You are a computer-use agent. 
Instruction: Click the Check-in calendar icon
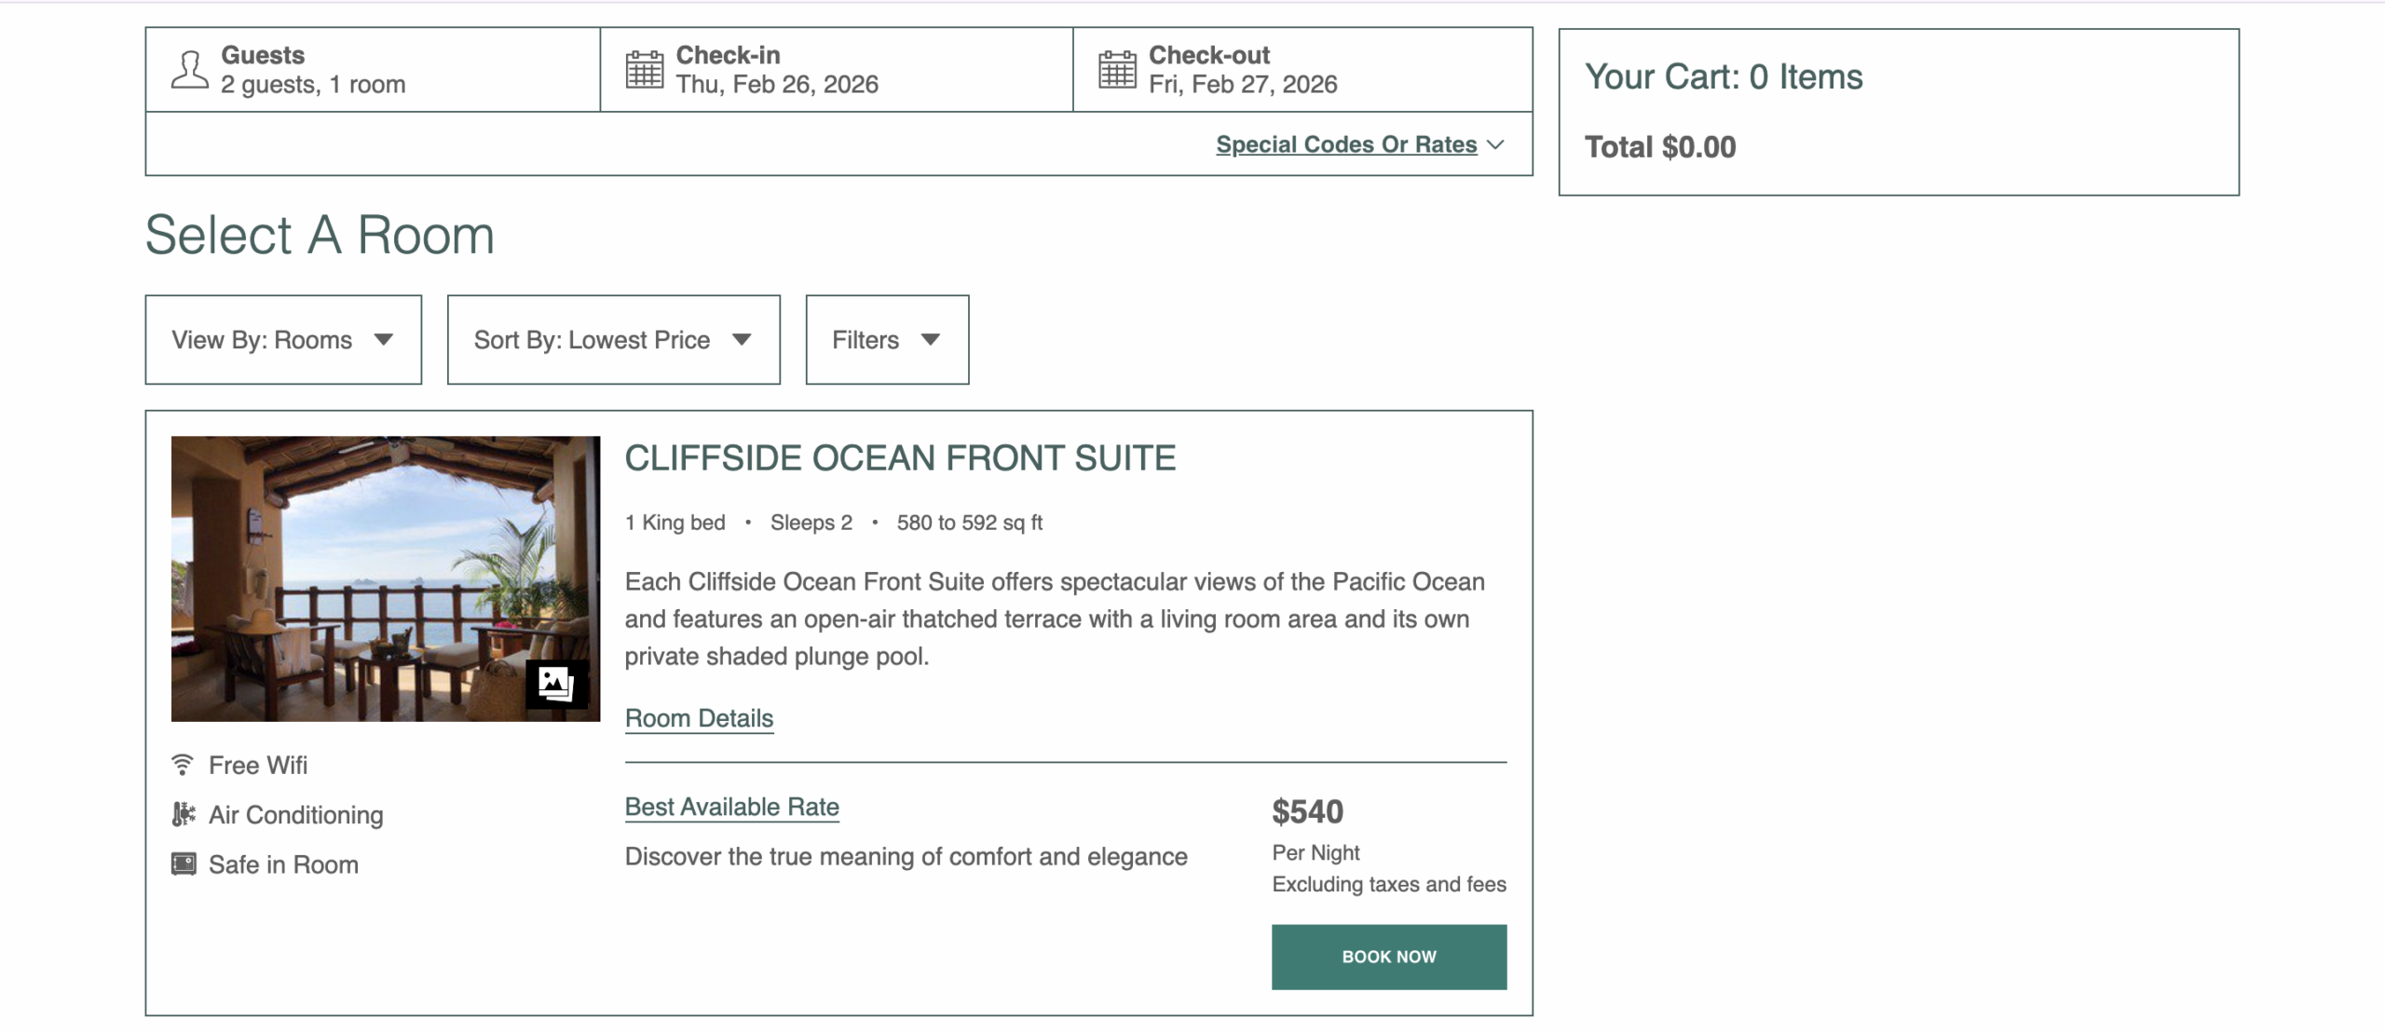[644, 70]
